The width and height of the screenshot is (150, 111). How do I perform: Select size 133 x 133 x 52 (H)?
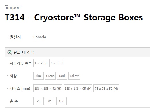click(48, 89)
